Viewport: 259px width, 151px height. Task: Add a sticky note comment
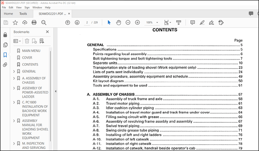tap(193, 22)
